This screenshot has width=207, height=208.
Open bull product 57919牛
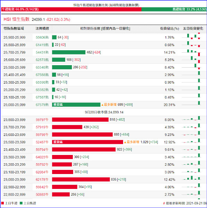[42, 127]
